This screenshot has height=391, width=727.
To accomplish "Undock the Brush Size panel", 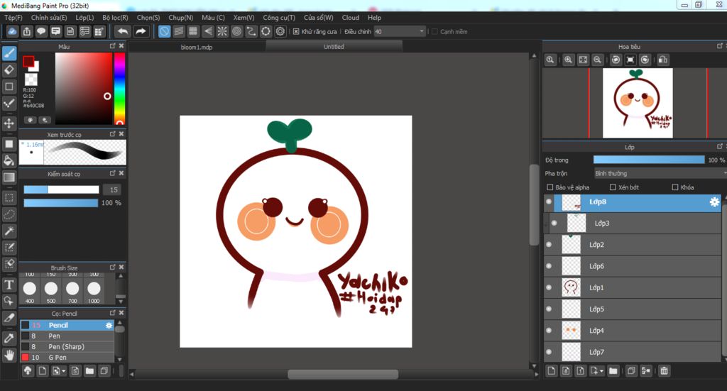I will pyautogui.click(x=113, y=268).
